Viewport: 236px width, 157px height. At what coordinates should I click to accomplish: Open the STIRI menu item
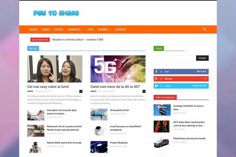[x=90, y=29]
